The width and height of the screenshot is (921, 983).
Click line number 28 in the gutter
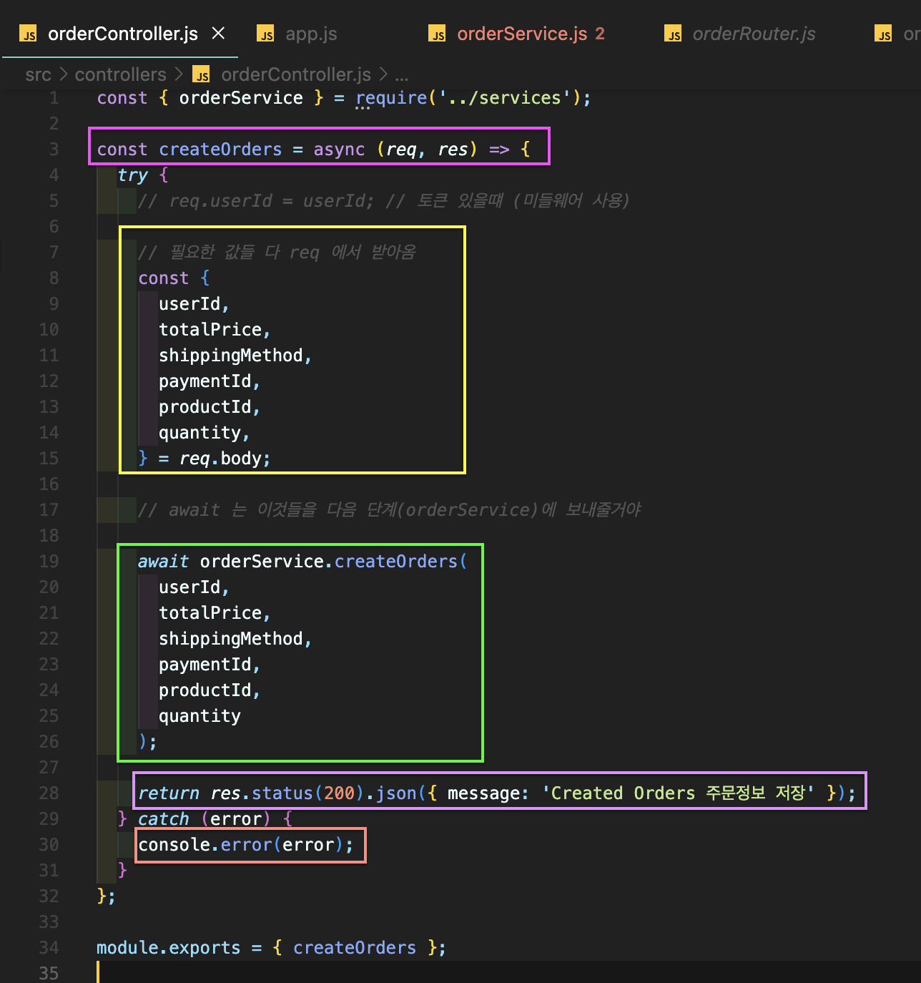coord(49,793)
